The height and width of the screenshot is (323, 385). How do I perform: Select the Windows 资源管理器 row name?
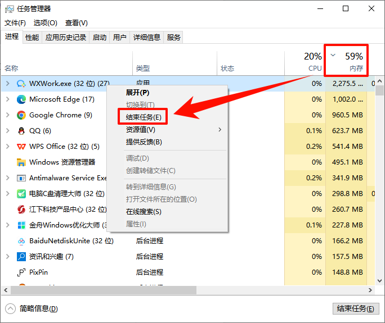[x=62, y=162]
